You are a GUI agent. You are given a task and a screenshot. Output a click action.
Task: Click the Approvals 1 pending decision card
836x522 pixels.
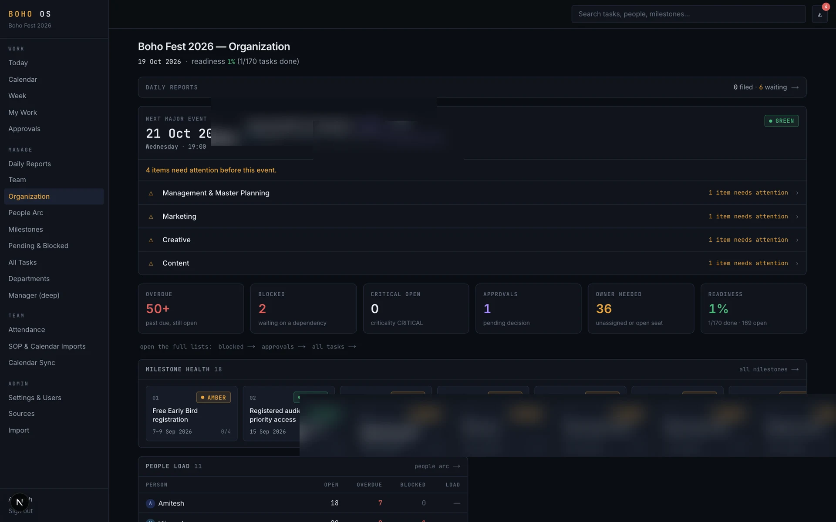528,308
